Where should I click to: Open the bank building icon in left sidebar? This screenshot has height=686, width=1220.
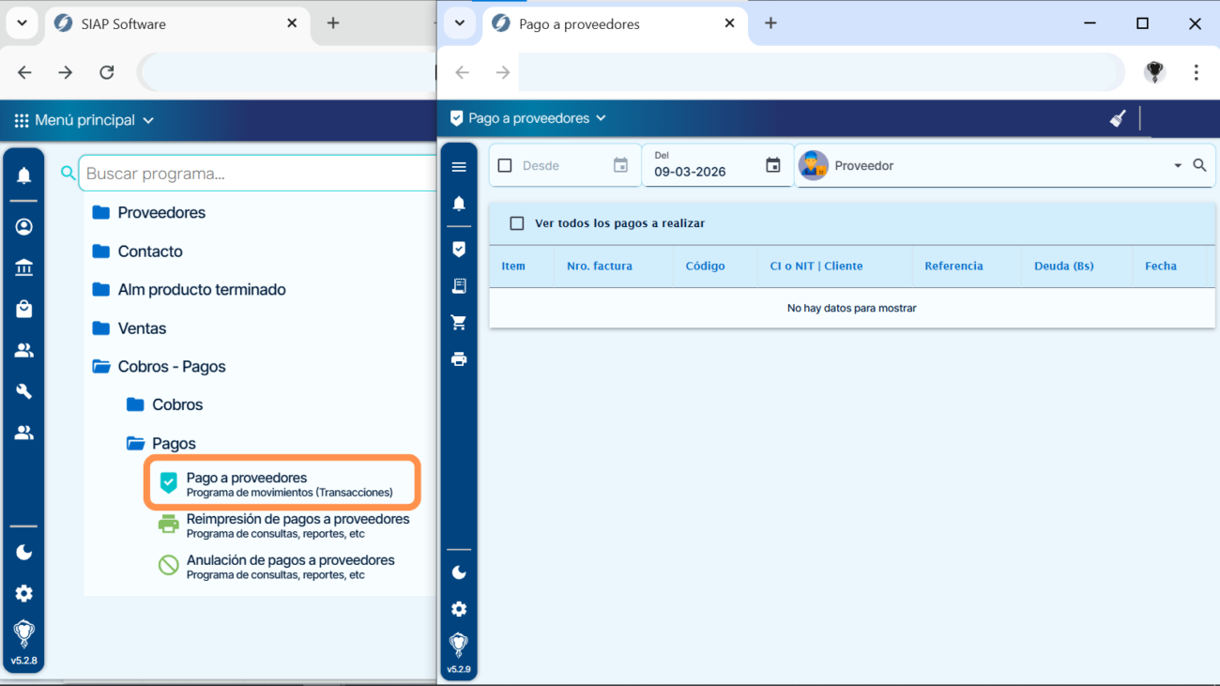pos(24,268)
